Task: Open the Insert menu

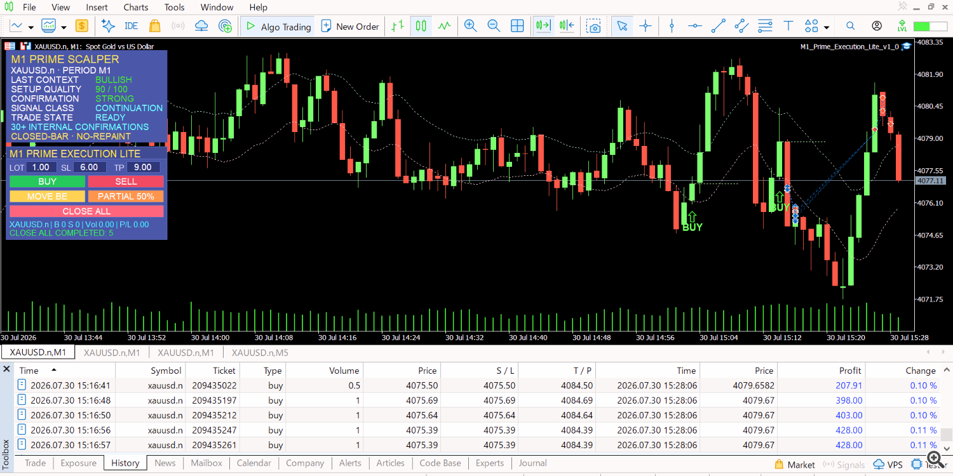Action: click(x=97, y=7)
